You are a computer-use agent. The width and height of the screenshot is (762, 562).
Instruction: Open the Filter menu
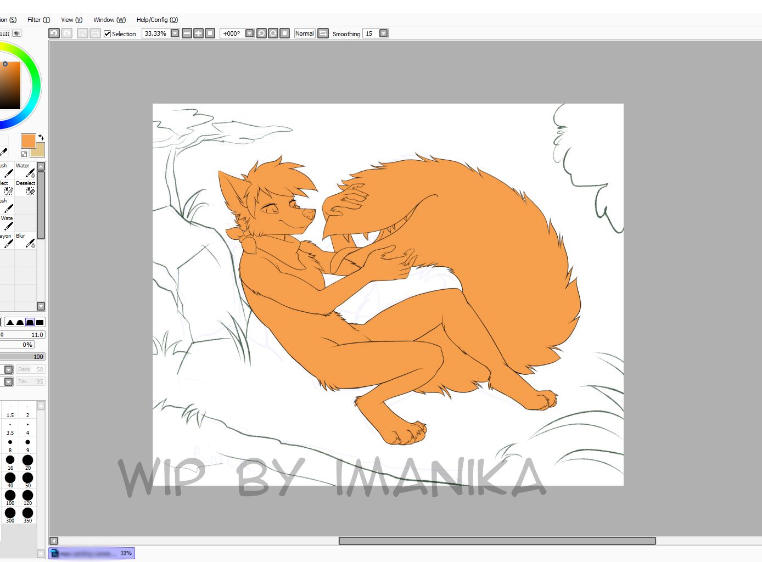point(38,20)
